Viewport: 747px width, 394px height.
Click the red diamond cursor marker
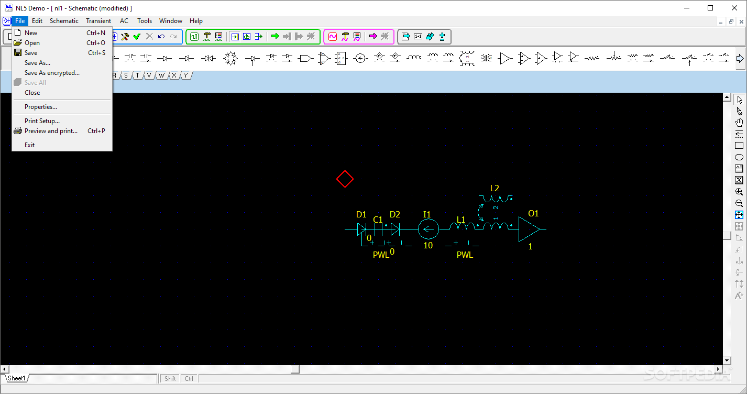345,179
